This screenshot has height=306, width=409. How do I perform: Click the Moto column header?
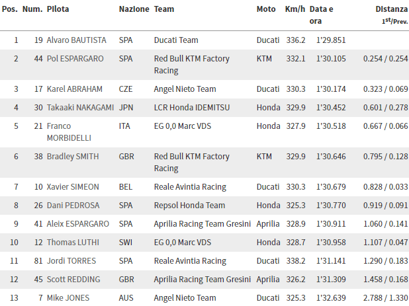pos(266,9)
